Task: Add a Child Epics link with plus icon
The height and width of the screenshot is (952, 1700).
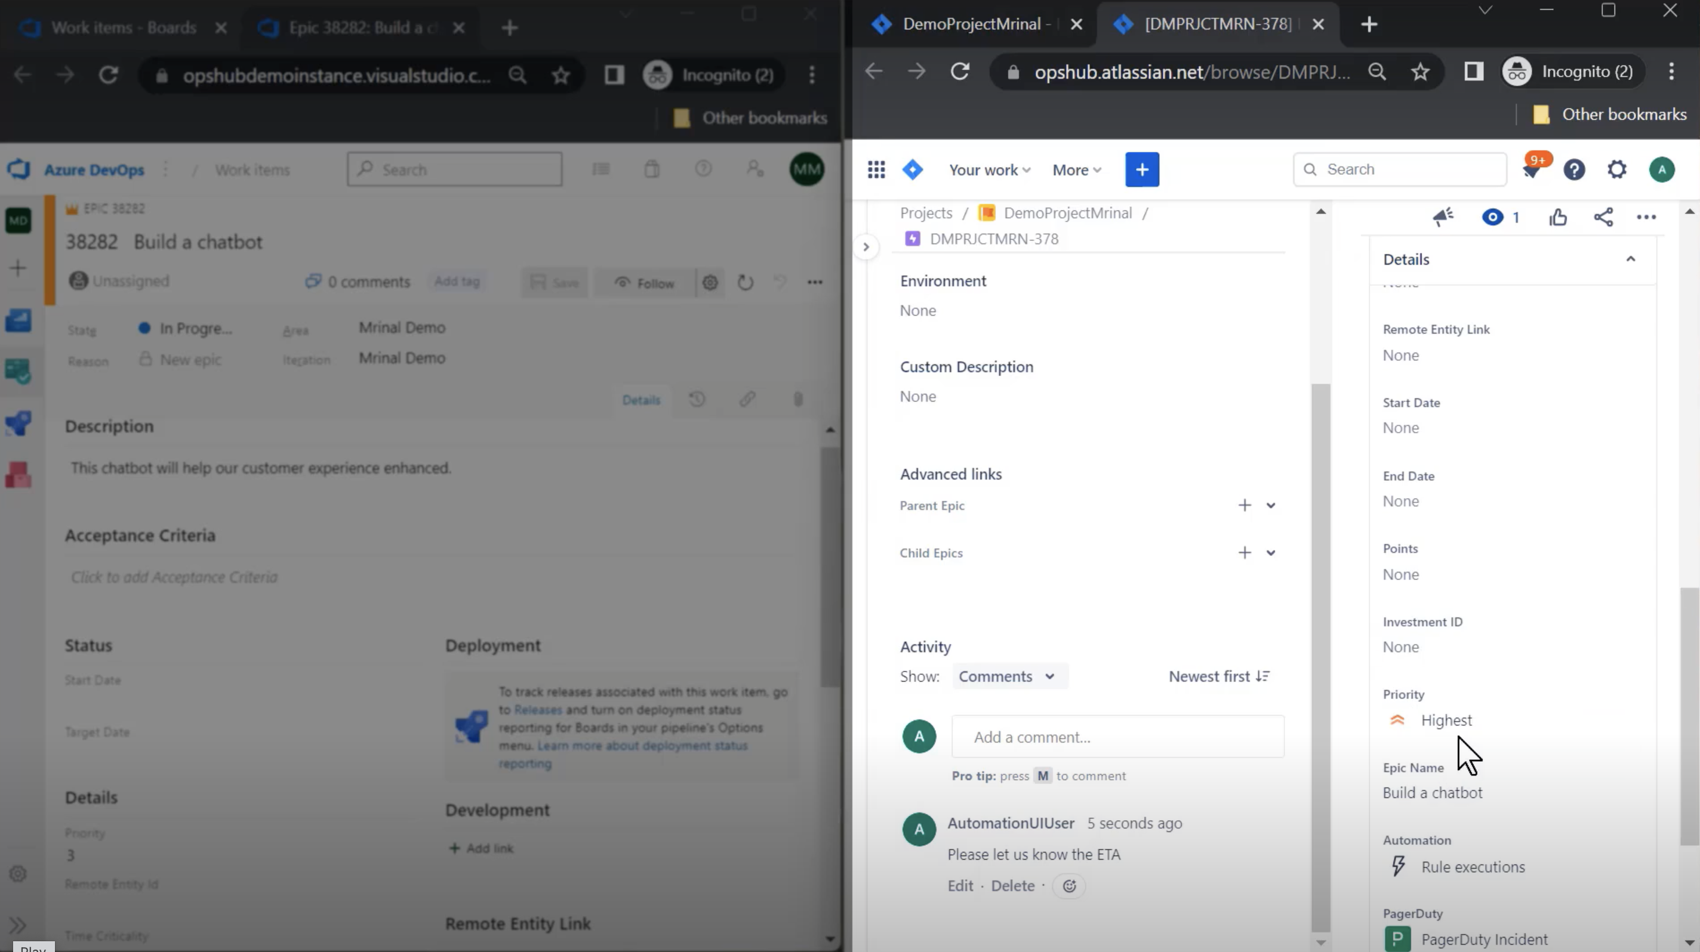Action: pos(1244,552)
